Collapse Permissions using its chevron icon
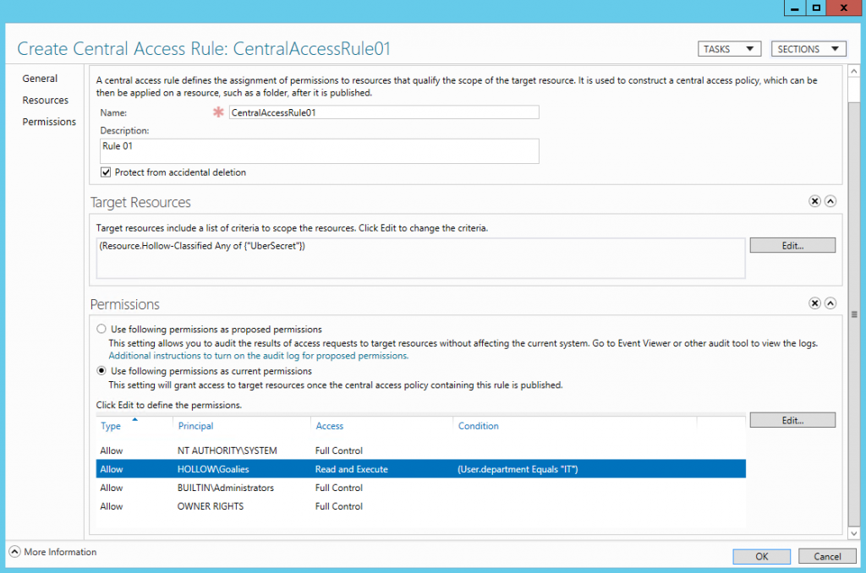Image resolution: width=866 pixels, height=573 pixels. (830, 303)
